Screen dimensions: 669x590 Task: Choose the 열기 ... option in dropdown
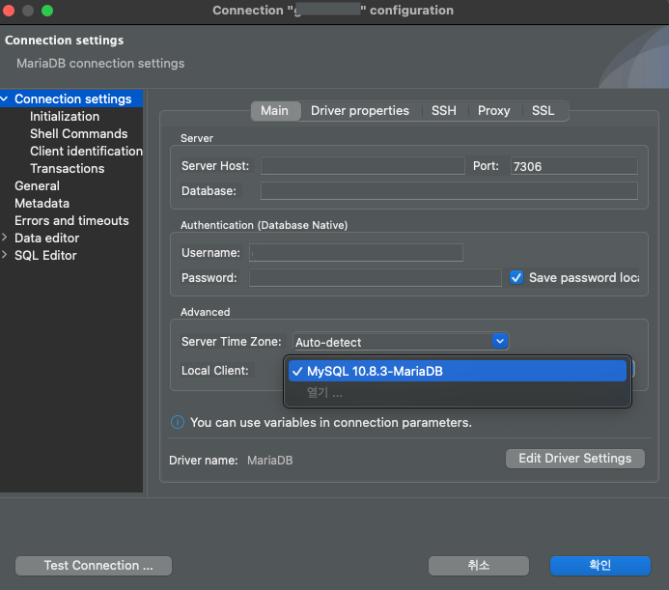click(x=458, y=392)
